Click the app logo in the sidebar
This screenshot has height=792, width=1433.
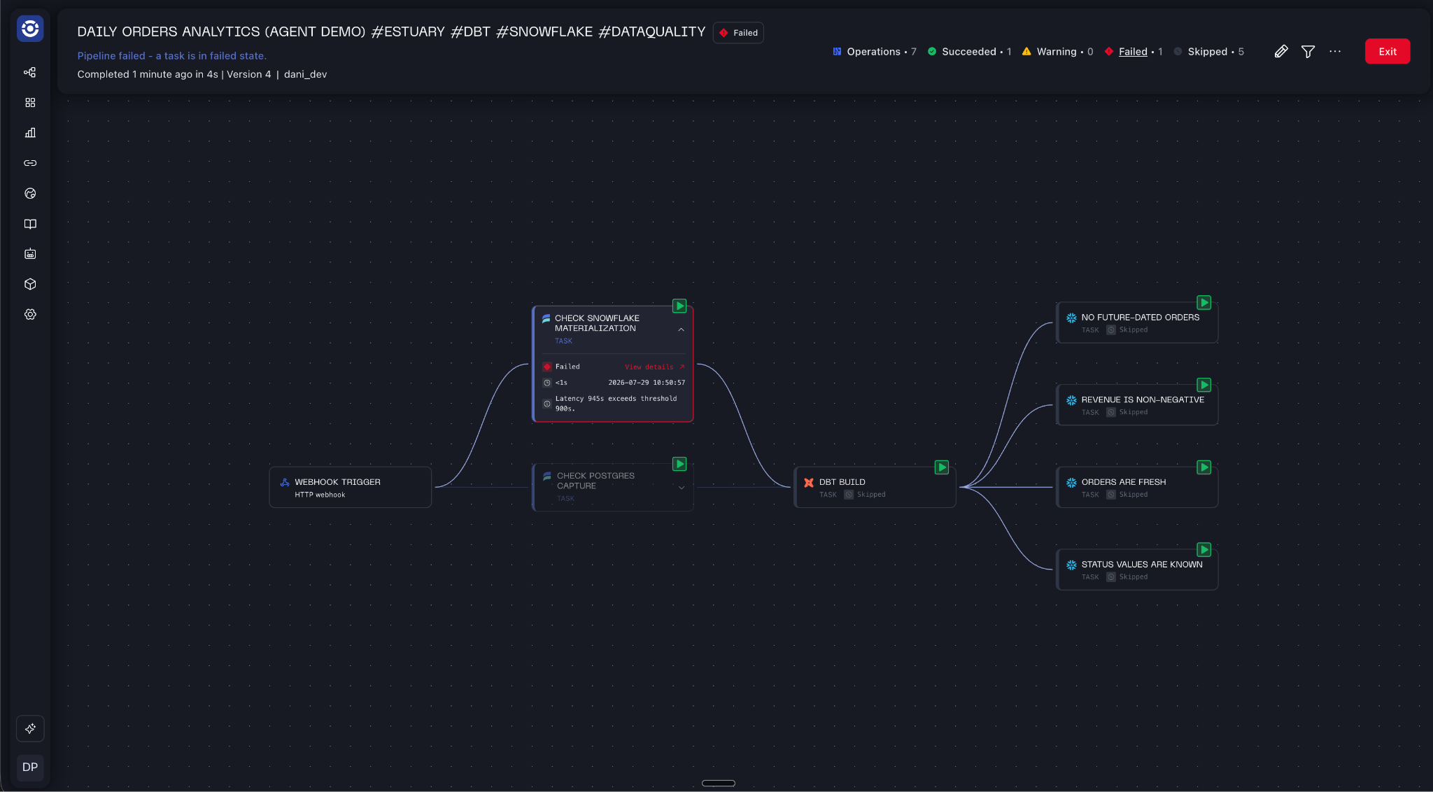30,29
